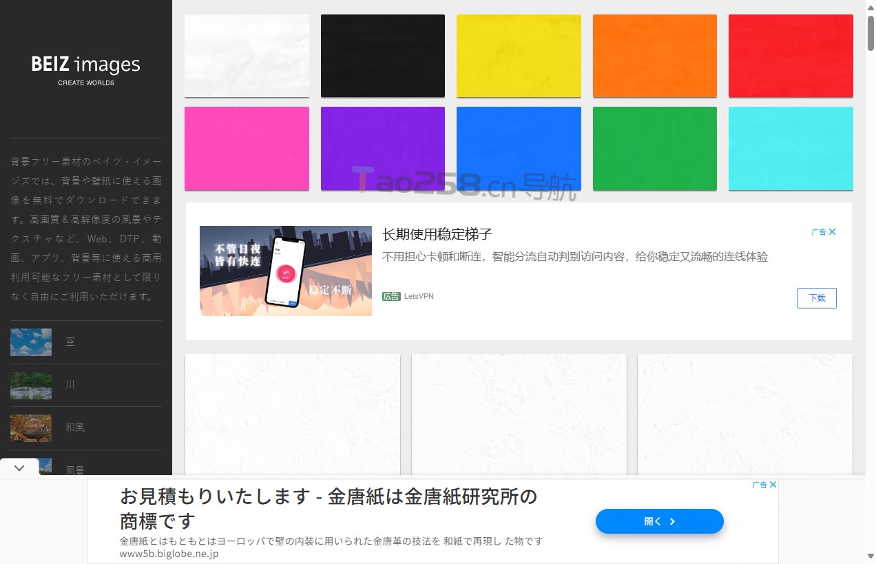
Task: Click the blue 開く button
Action: [660, 521]
